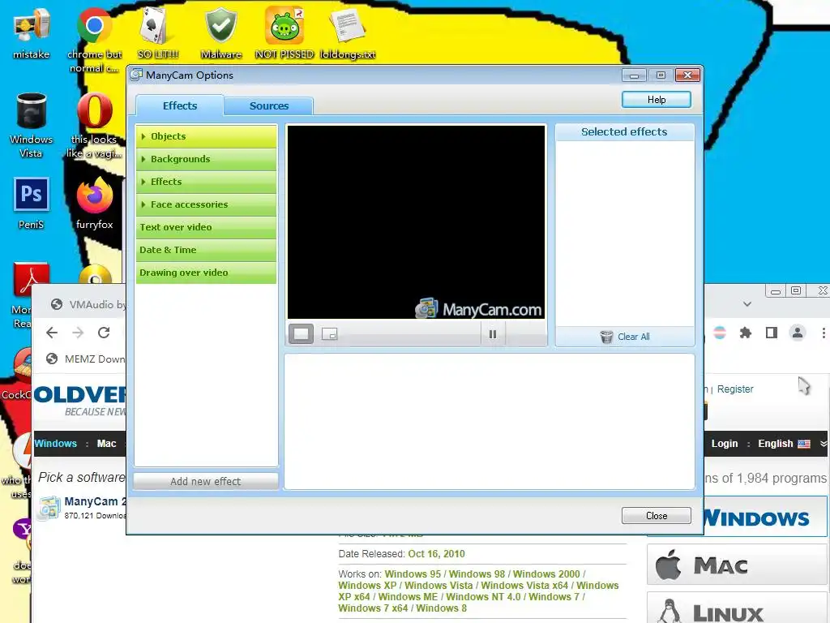The height and width of the screenshot is (623, 830).
Task: Select the VMAudio browser tab
Action: [x=89, y=305]
